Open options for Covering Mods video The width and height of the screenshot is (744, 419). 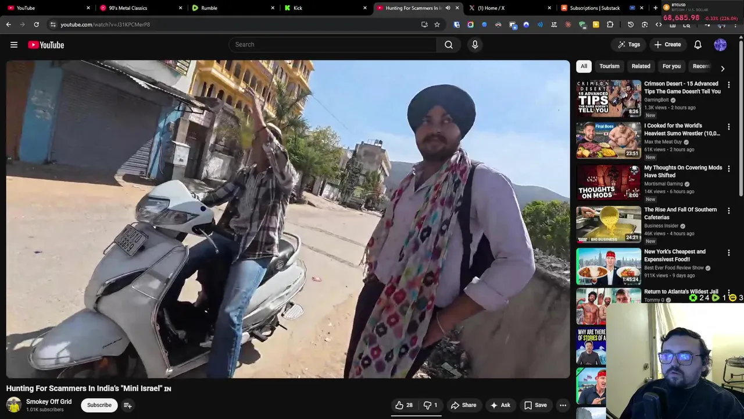click(x=729, y=169)
